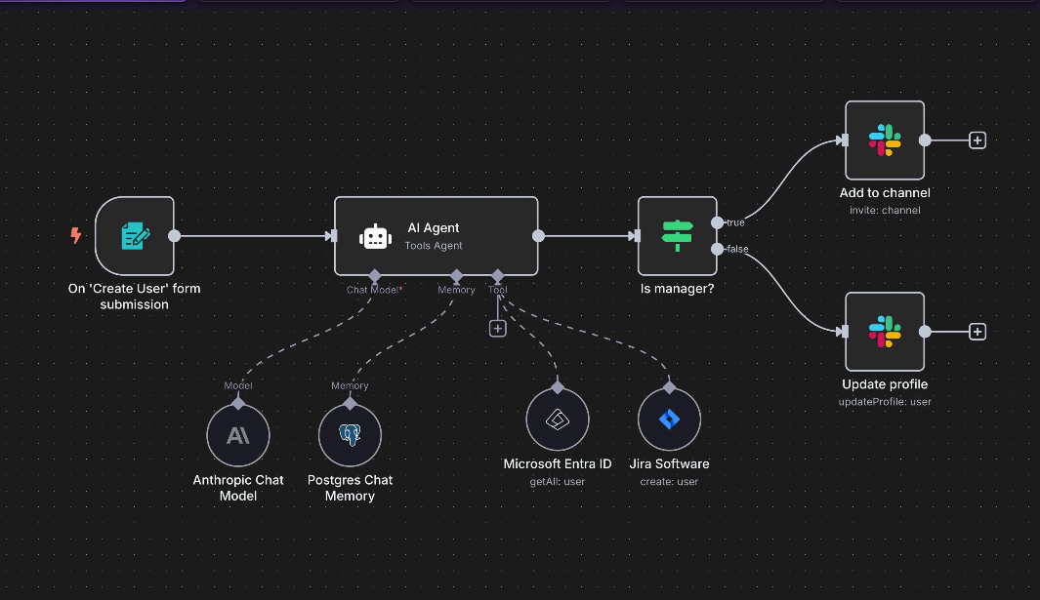The image size is (1040, 600).
Task: Click the Tool connector below AI Agent
Action: tap(498, 277)
